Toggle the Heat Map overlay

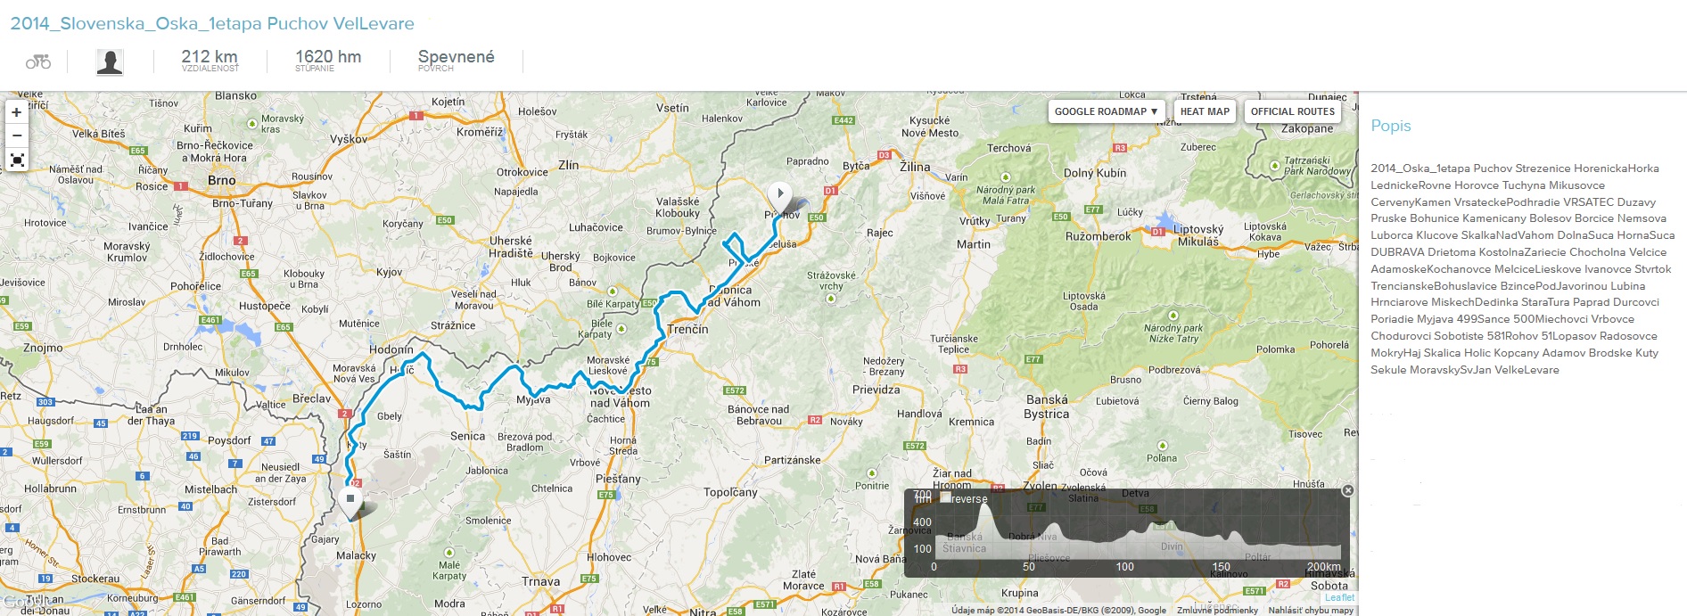(x=1205, y=111)
